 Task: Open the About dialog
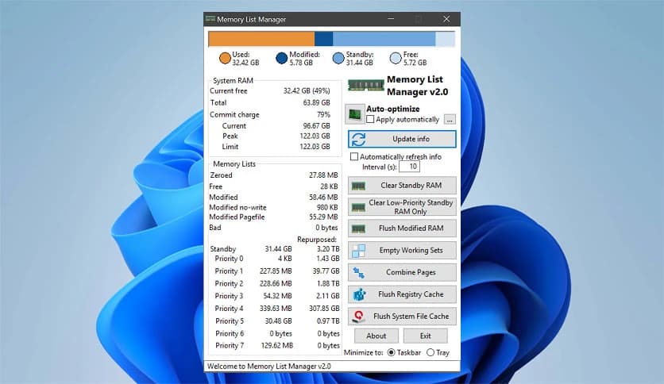point(376,336)
